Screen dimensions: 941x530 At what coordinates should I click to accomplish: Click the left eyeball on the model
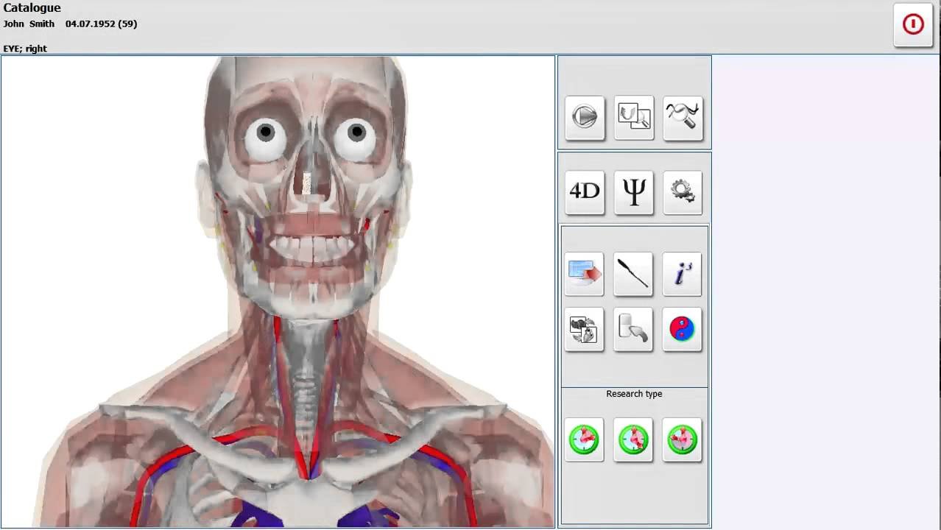pos(266,133)
